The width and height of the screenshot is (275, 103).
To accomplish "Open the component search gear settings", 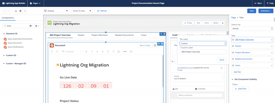I will click(37, 26).
